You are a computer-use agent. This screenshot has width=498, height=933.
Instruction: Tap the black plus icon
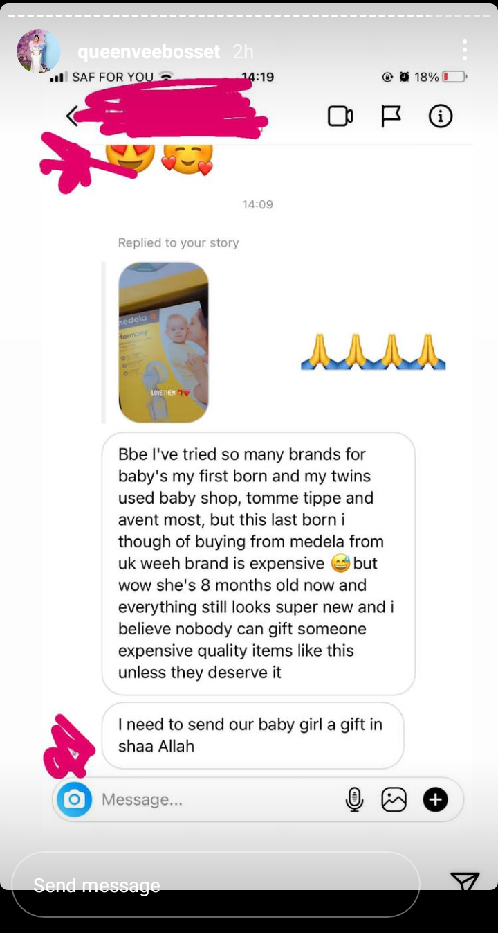[435, 799]
